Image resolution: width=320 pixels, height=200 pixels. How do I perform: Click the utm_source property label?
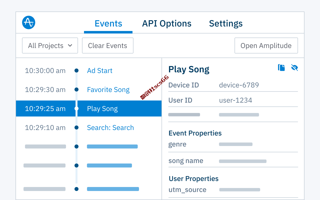(x=187, y=190)
